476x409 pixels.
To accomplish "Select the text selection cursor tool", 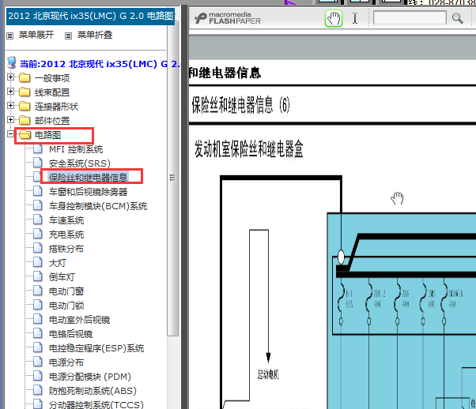I will pyautogui.click(x=355, y=18).
